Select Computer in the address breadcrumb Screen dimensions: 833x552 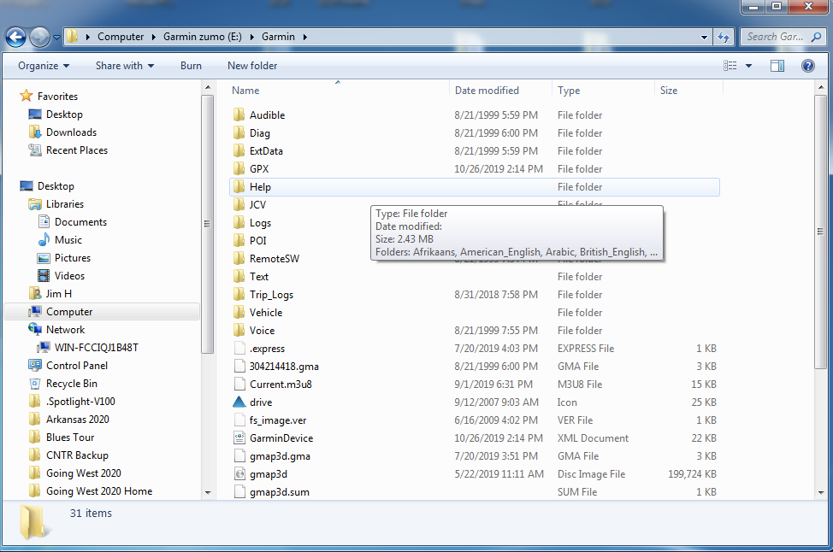pyautogui.click(x=121, y=37)
